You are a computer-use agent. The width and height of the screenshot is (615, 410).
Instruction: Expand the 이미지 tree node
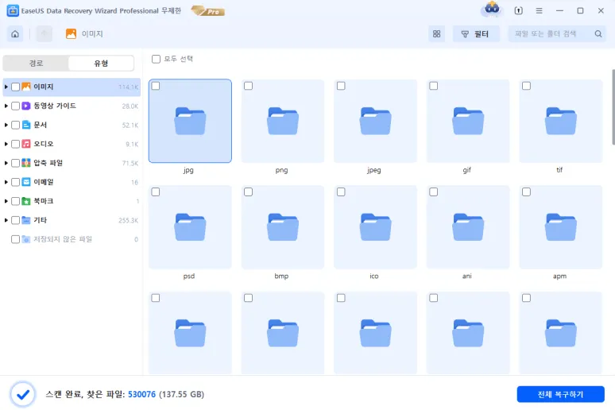pos(6,87)
